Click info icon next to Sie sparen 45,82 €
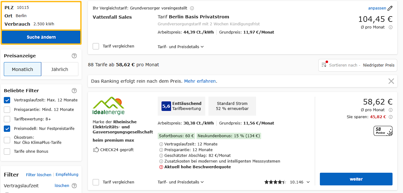 (x=391, y=117)
